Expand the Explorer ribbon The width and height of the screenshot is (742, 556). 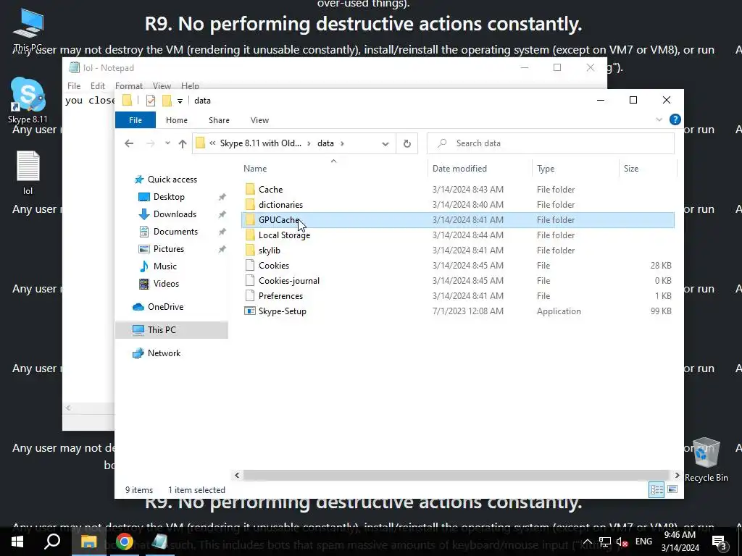[x=659, y=119]
